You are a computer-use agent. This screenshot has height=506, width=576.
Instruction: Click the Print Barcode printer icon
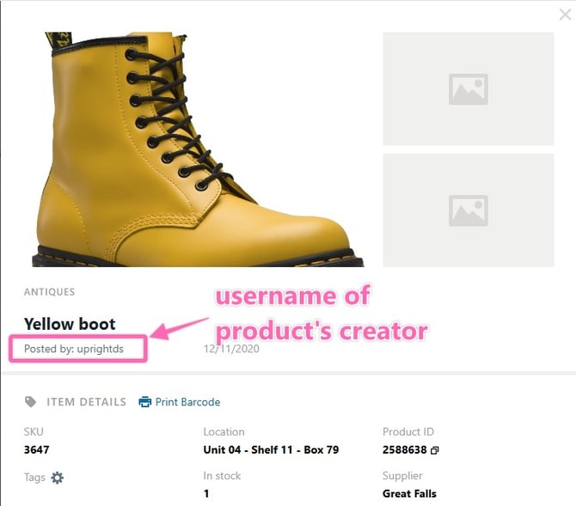(x=145, y=402)
